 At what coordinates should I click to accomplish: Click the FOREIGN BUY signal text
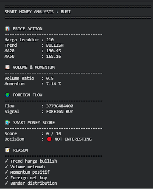pyautogui.click(x=60, y=112)
